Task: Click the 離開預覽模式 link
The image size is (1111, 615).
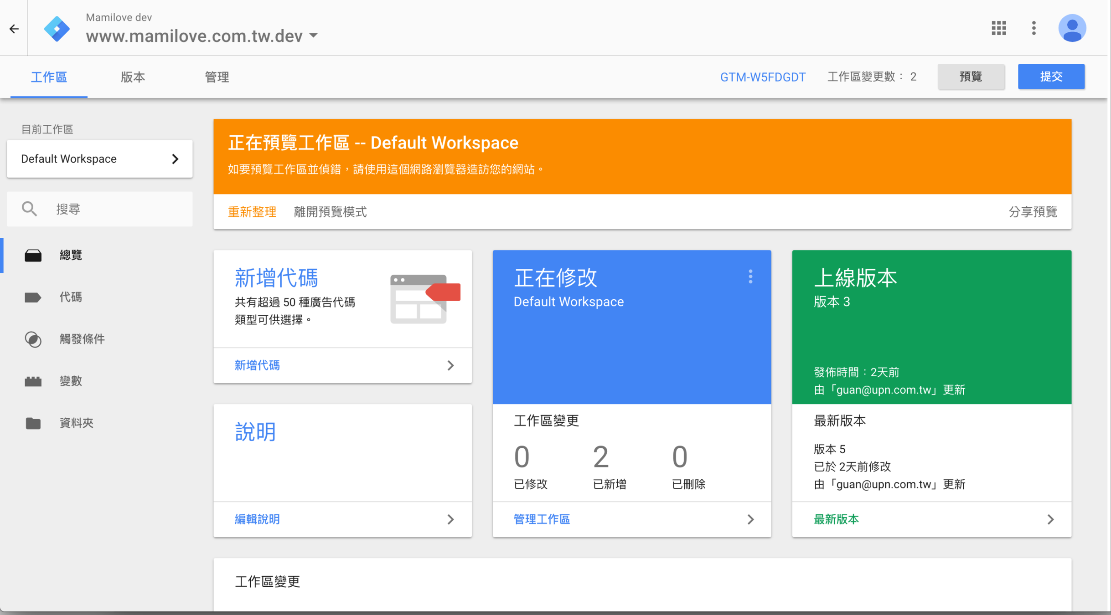Action: coord(330,212)
